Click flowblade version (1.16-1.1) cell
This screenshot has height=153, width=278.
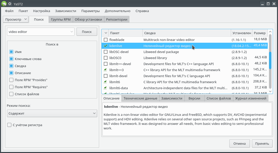[239, 40]
